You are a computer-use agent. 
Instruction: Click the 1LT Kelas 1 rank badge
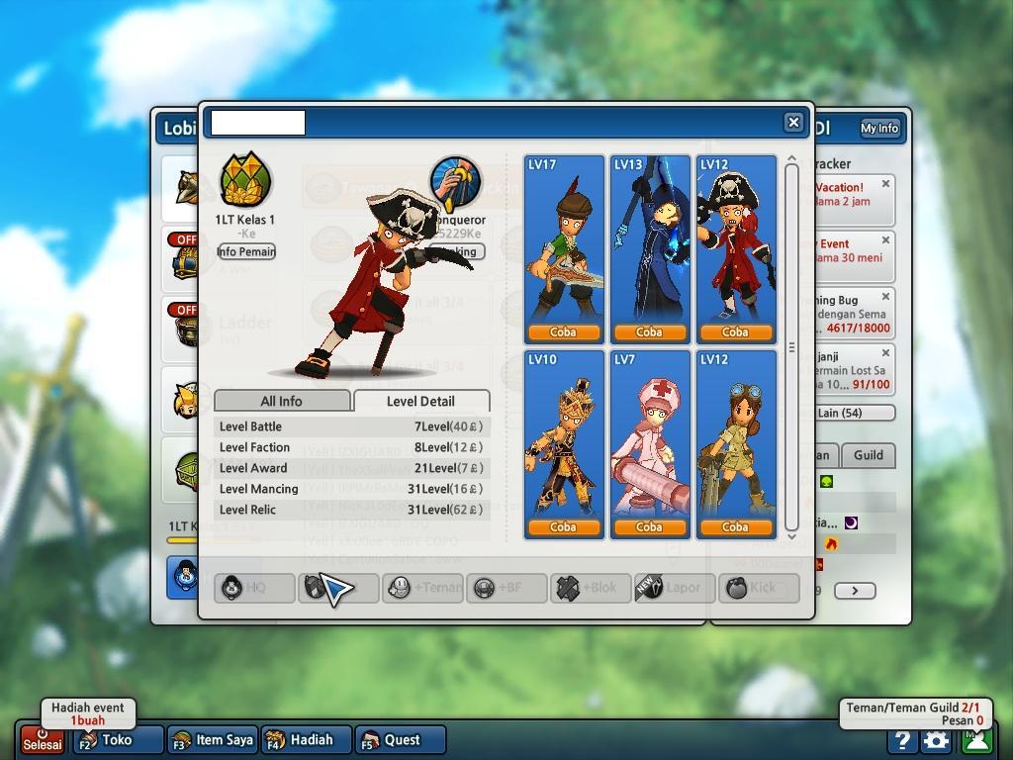tap(245, 180)
